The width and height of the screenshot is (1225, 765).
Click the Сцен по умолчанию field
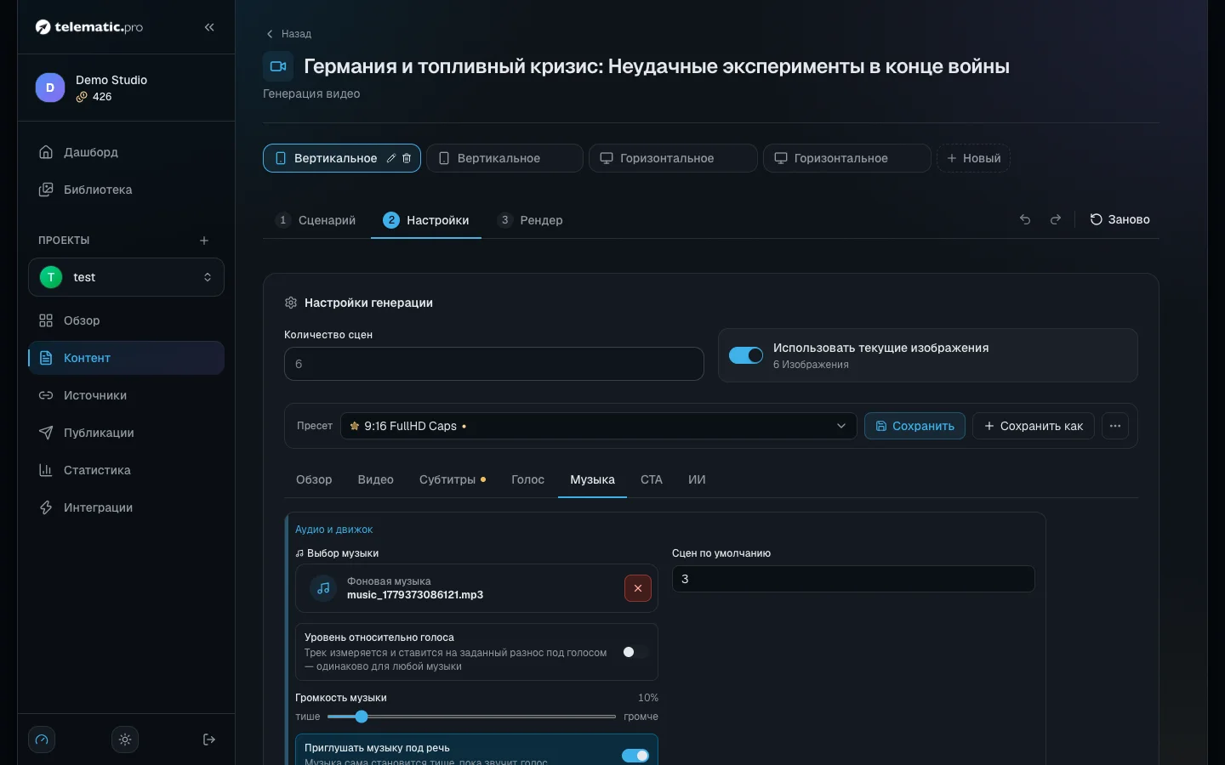(x=853, y=579)
